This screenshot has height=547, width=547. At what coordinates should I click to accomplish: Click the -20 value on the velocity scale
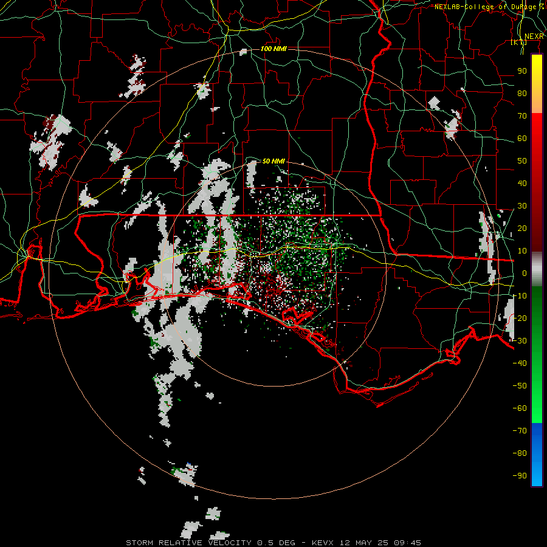coord(520,318)
